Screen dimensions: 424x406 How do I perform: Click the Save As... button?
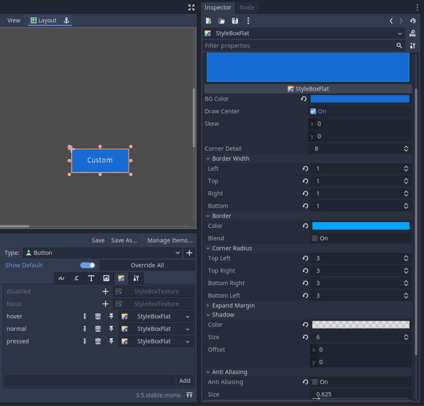pos(124,241)
